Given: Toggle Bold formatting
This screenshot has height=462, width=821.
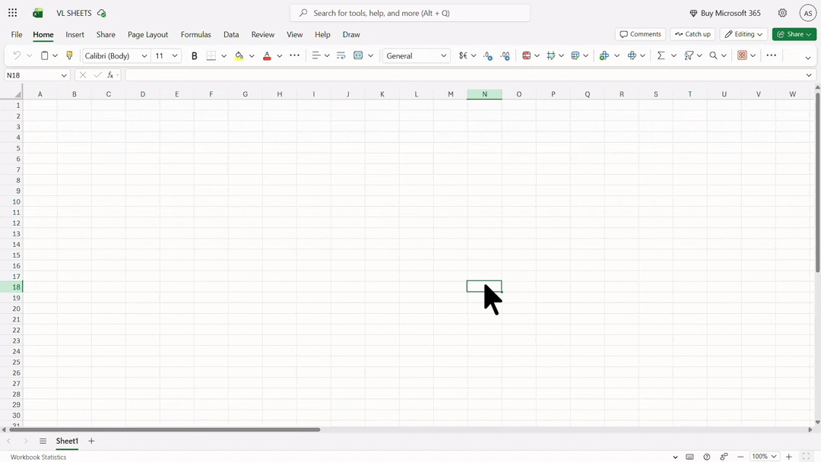Looking at the screenshot, I should tap(195, 55).
